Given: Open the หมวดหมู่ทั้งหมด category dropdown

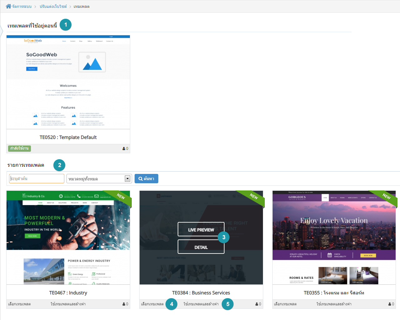Looking at the screenshot, I should [x=99, y=179].
